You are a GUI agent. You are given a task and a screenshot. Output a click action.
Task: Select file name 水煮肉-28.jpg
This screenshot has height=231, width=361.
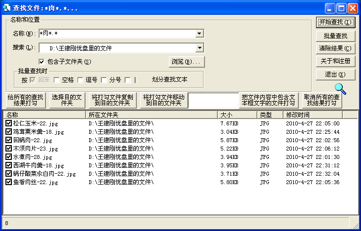tap(33, 157)
